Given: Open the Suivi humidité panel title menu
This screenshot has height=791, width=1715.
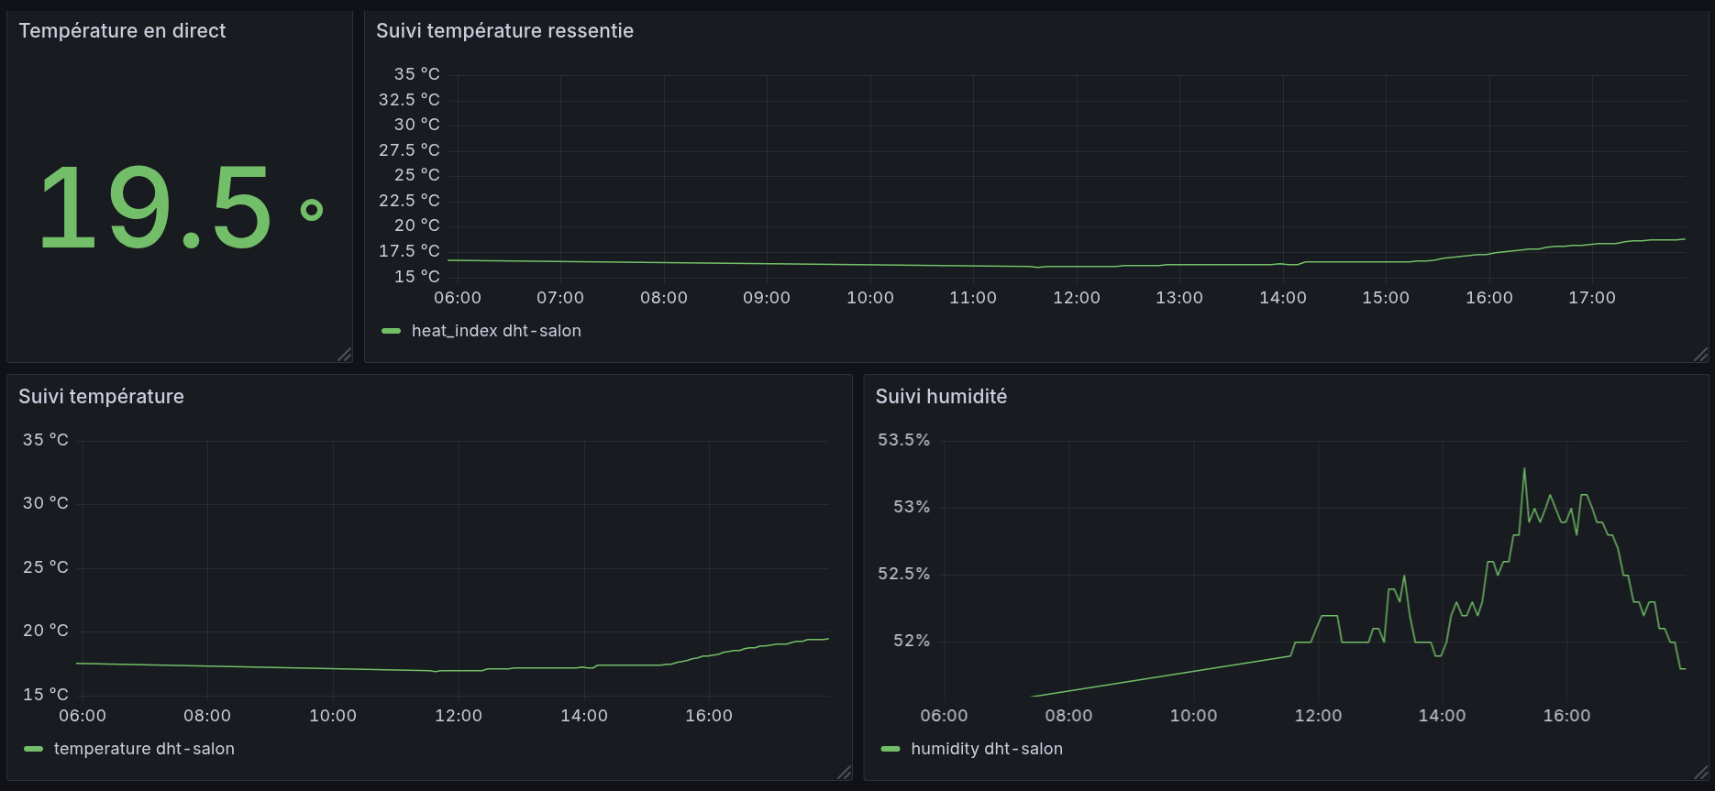Looking at the screenshot, I should coord(941,397).
